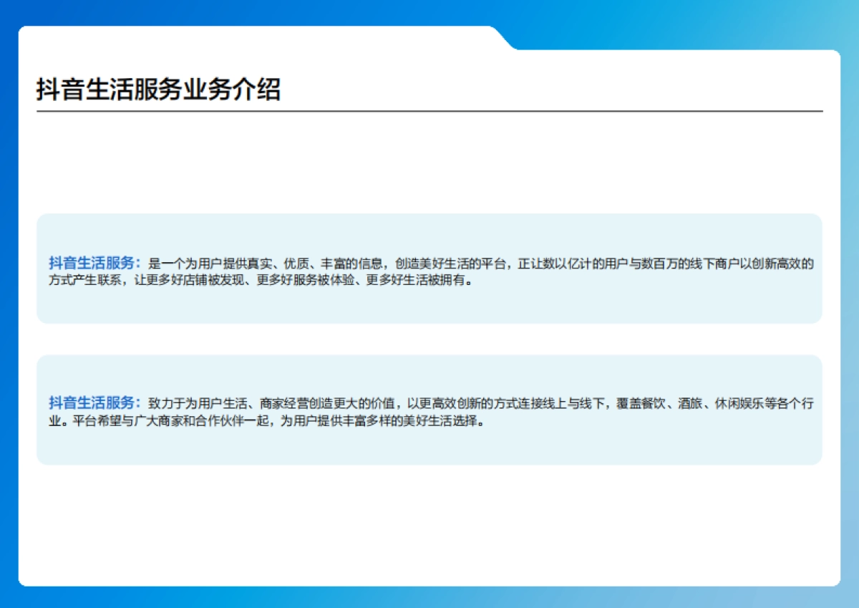Click the blue 抖音生活服务 label in the lower card
Screen dimensions: 859x608
coord(91,403)
